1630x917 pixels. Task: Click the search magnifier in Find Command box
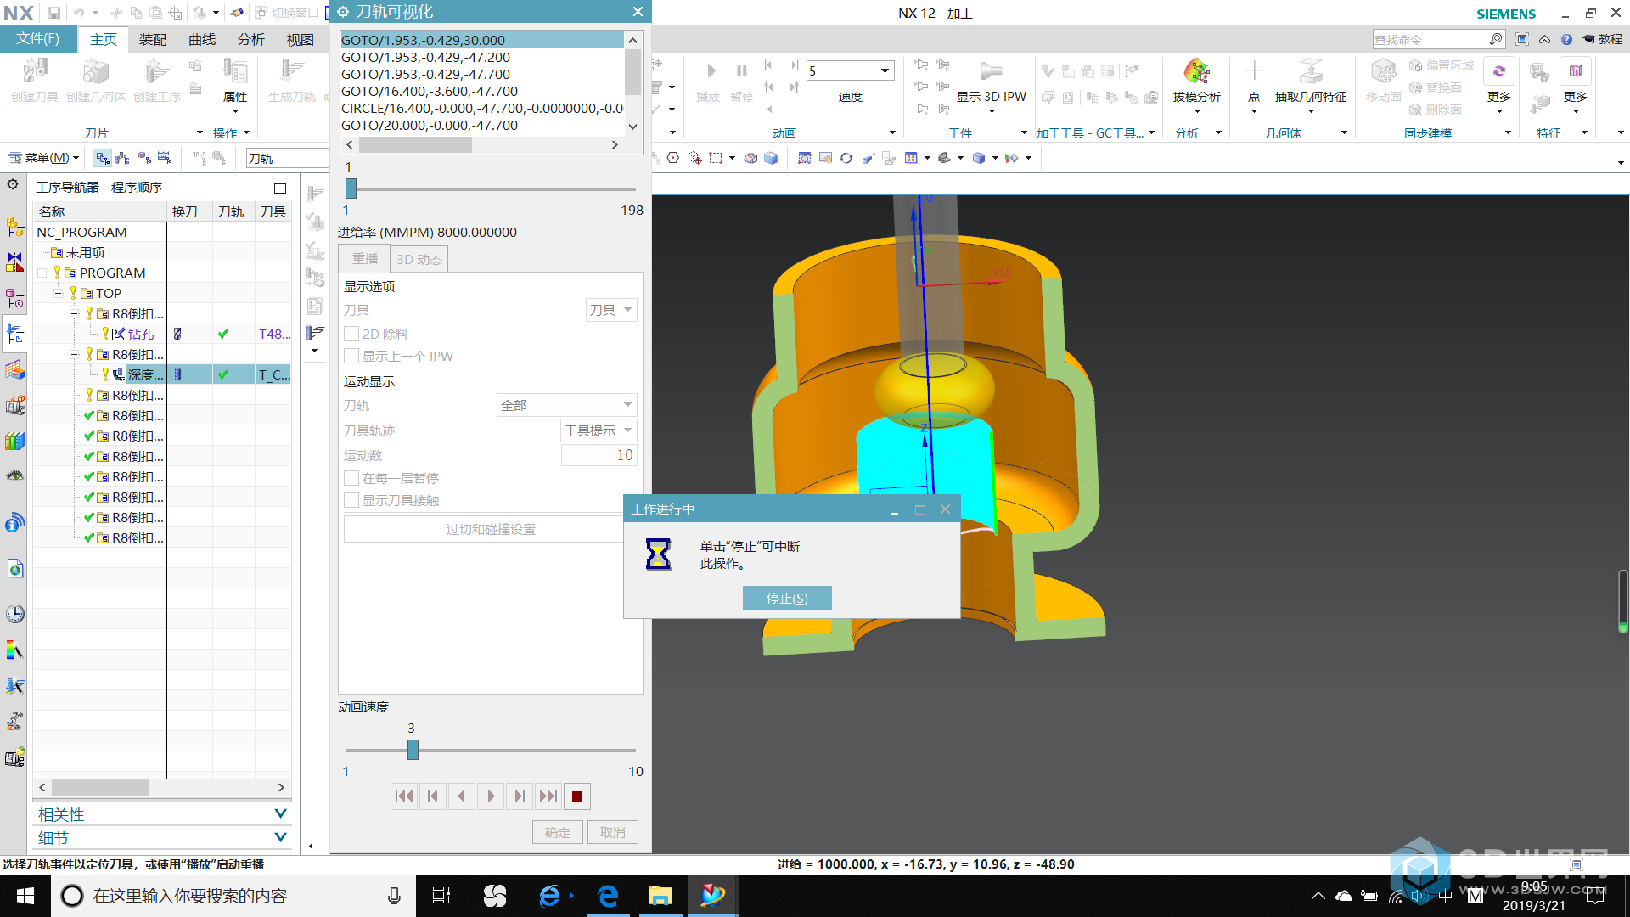[1495, 39]
